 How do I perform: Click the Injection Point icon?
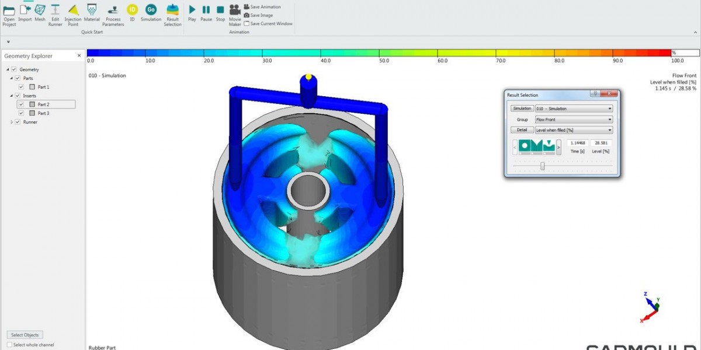[x=73, y=10]
